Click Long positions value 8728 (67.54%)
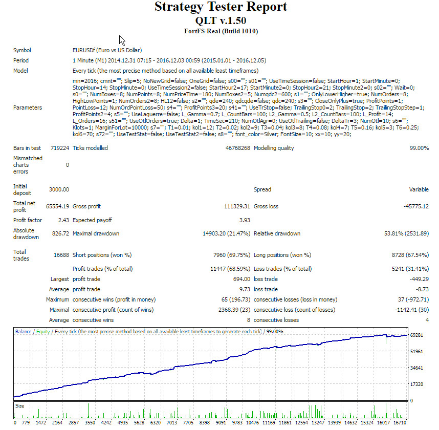Viewport: 439px width, 430px height. [x=410, y=255]
